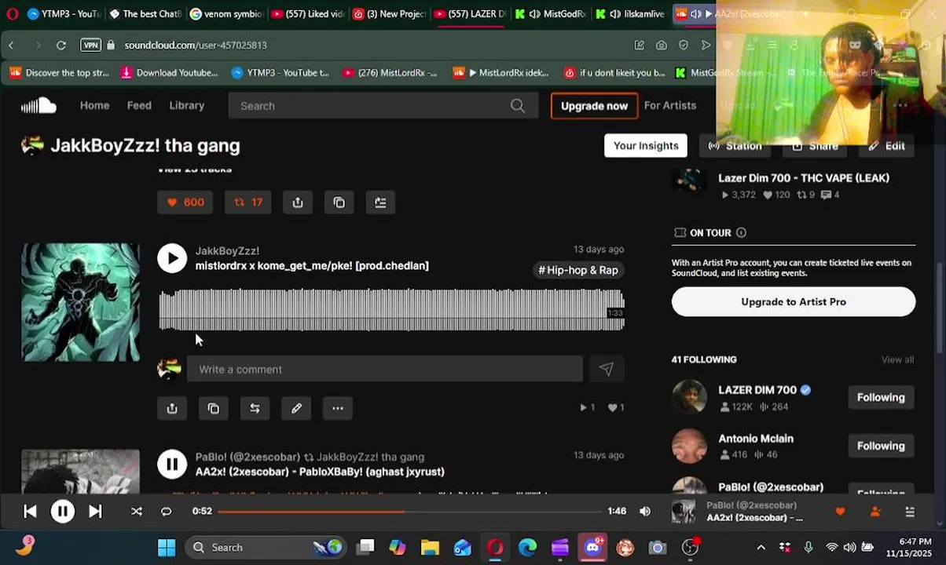Click the SoundCloud logo
The height and width of the screenshot is (565, 946).
click(x=38, y=105)
